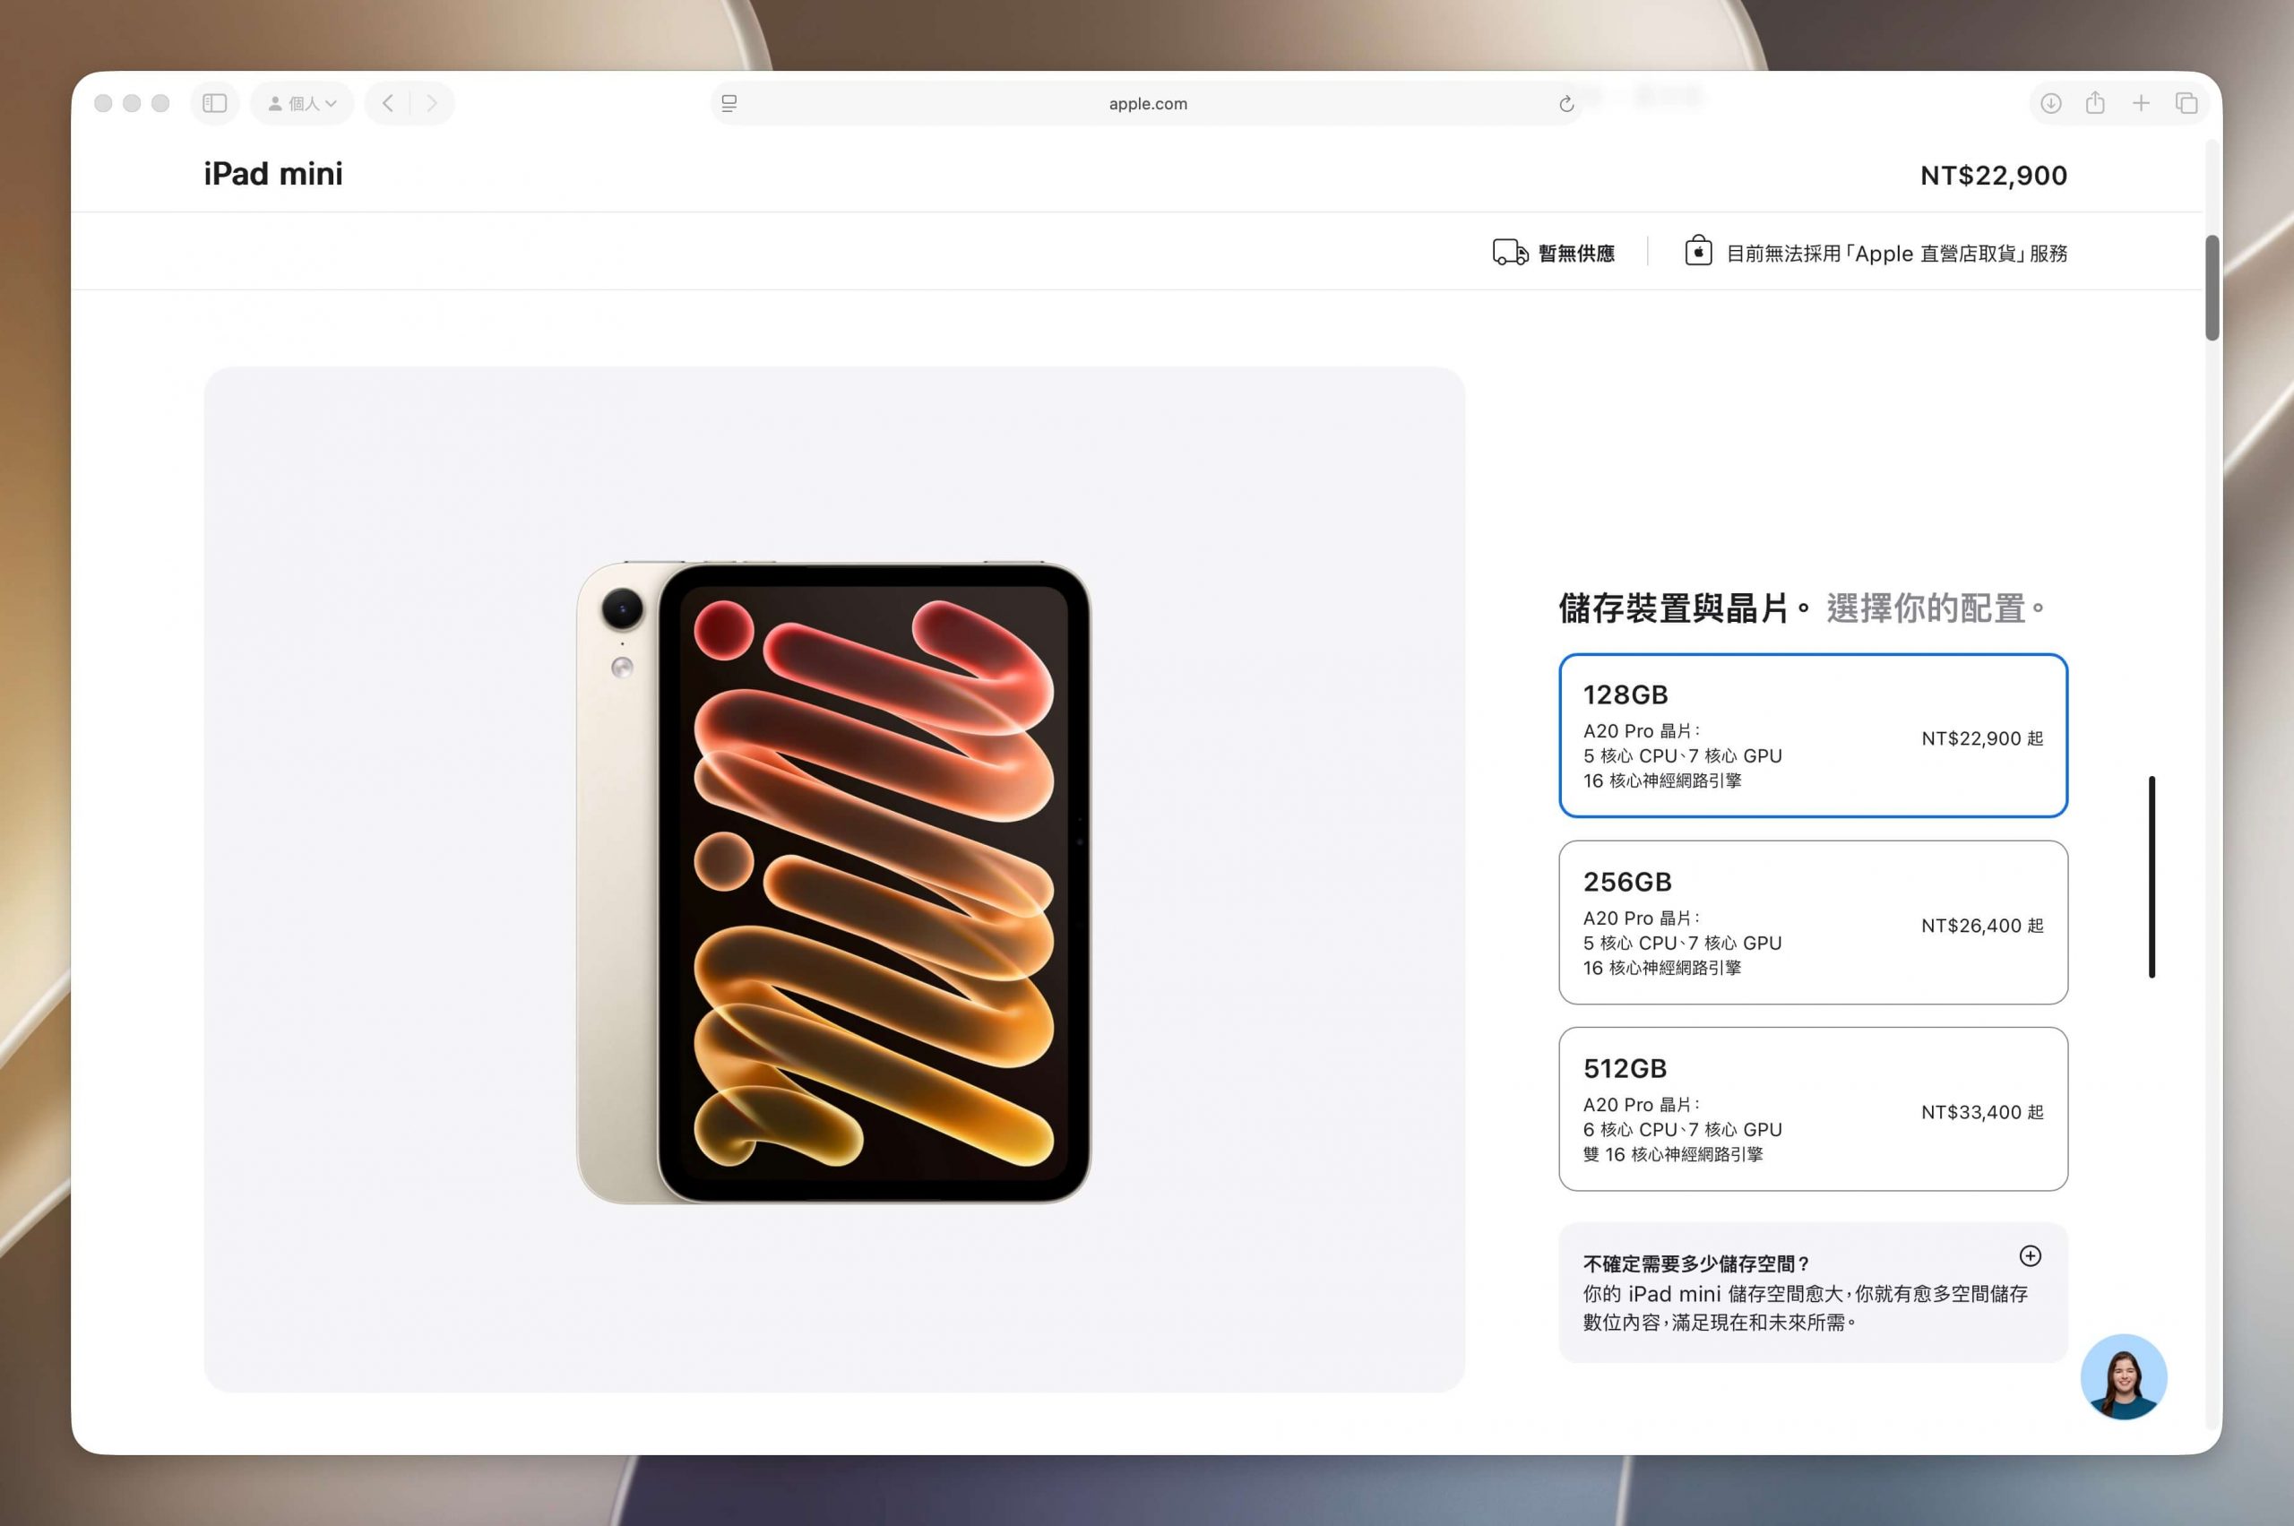Click the iPad mini product image
Screen dimensions: 2294x1526
pos(834,882)
